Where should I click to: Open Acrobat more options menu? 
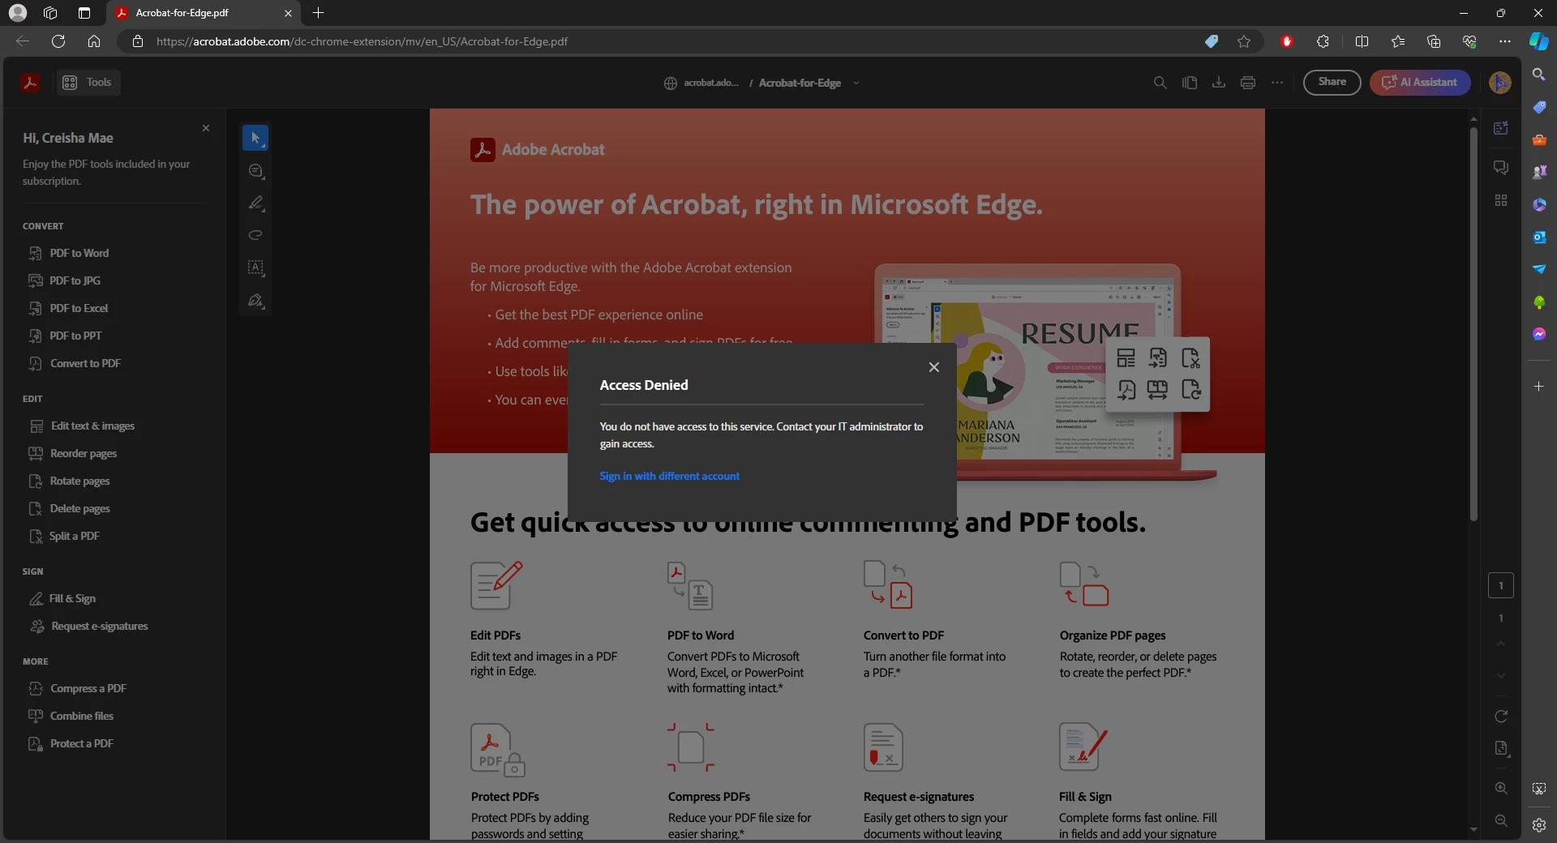point(1277,83)
